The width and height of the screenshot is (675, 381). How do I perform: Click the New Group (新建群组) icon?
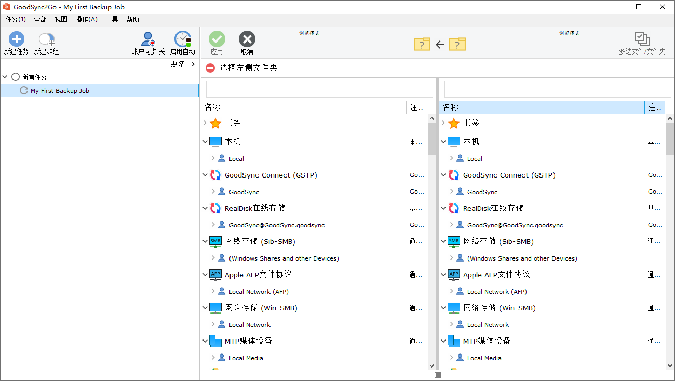[46, 39]
